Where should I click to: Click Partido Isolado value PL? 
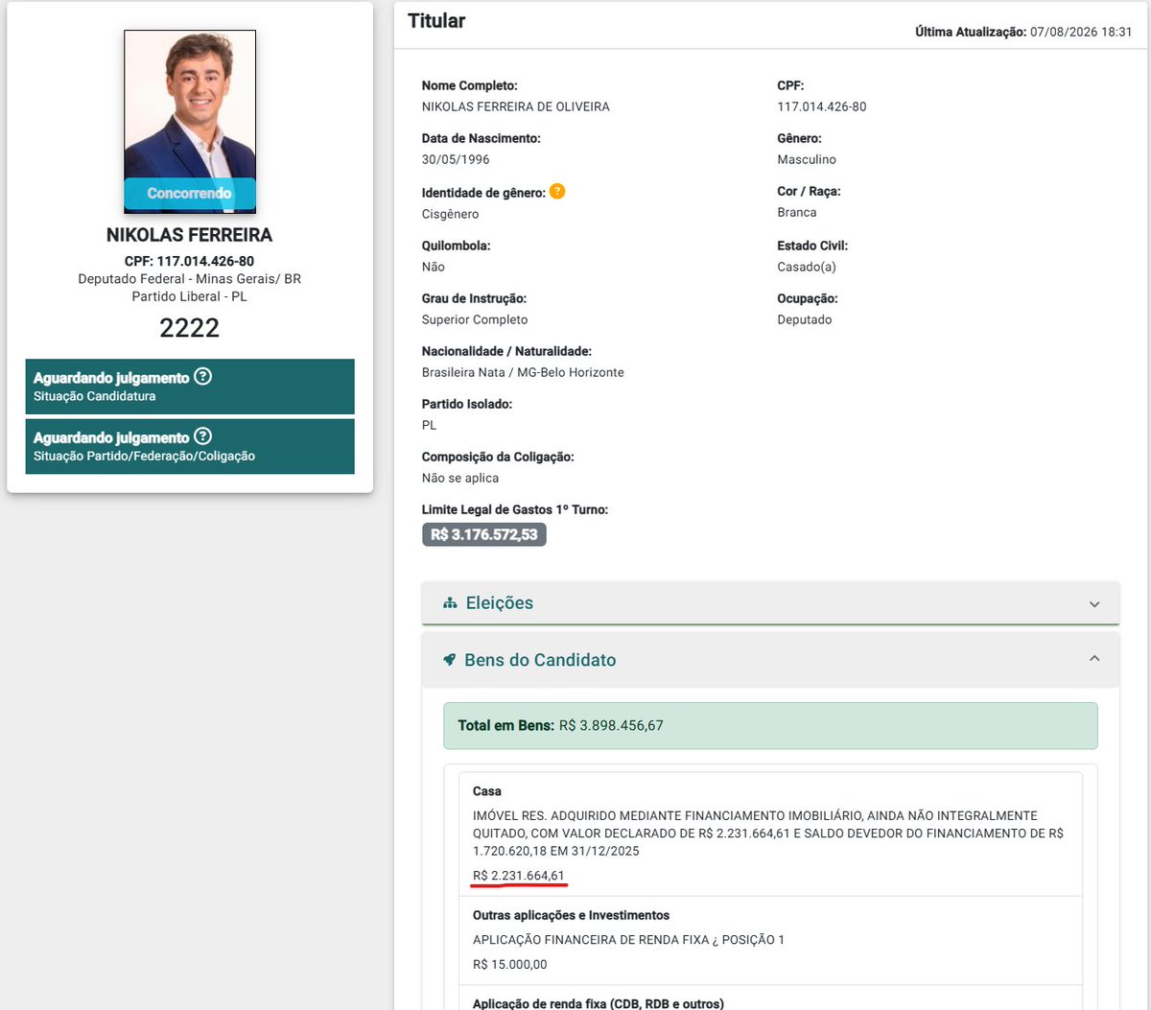429,425
